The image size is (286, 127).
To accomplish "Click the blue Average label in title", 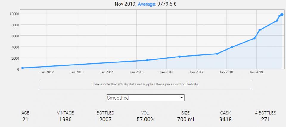I will pyautogui.click(x=146, y=4).
